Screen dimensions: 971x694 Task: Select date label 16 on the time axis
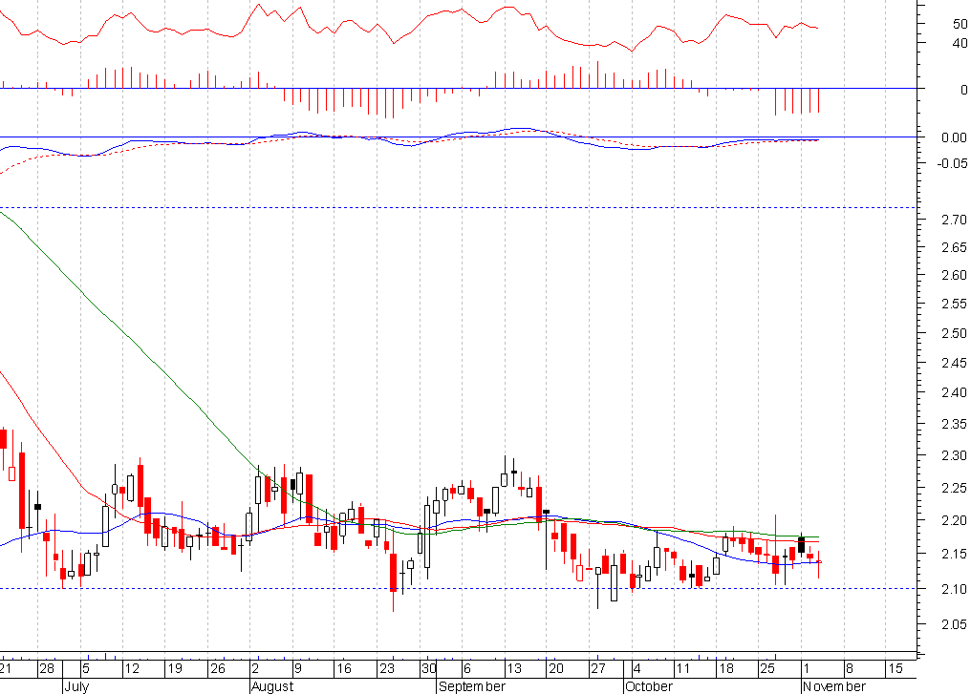(x=344, y=668)
